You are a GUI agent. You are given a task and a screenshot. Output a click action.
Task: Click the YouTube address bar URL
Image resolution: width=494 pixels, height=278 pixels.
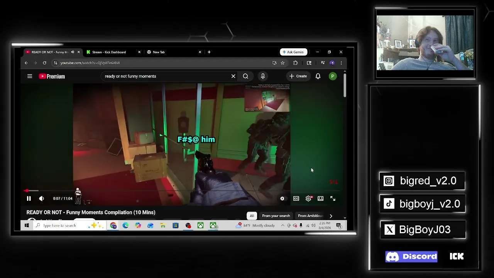(x=90, y=63)
